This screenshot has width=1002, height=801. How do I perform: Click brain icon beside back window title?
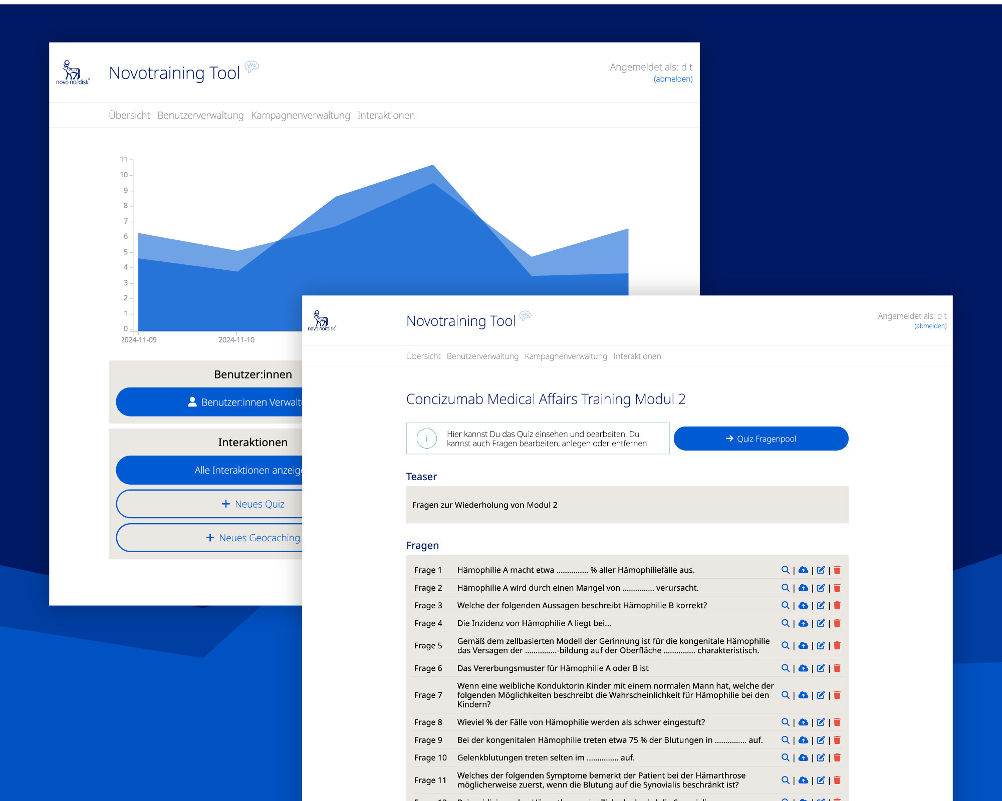(x=252, y=66)
